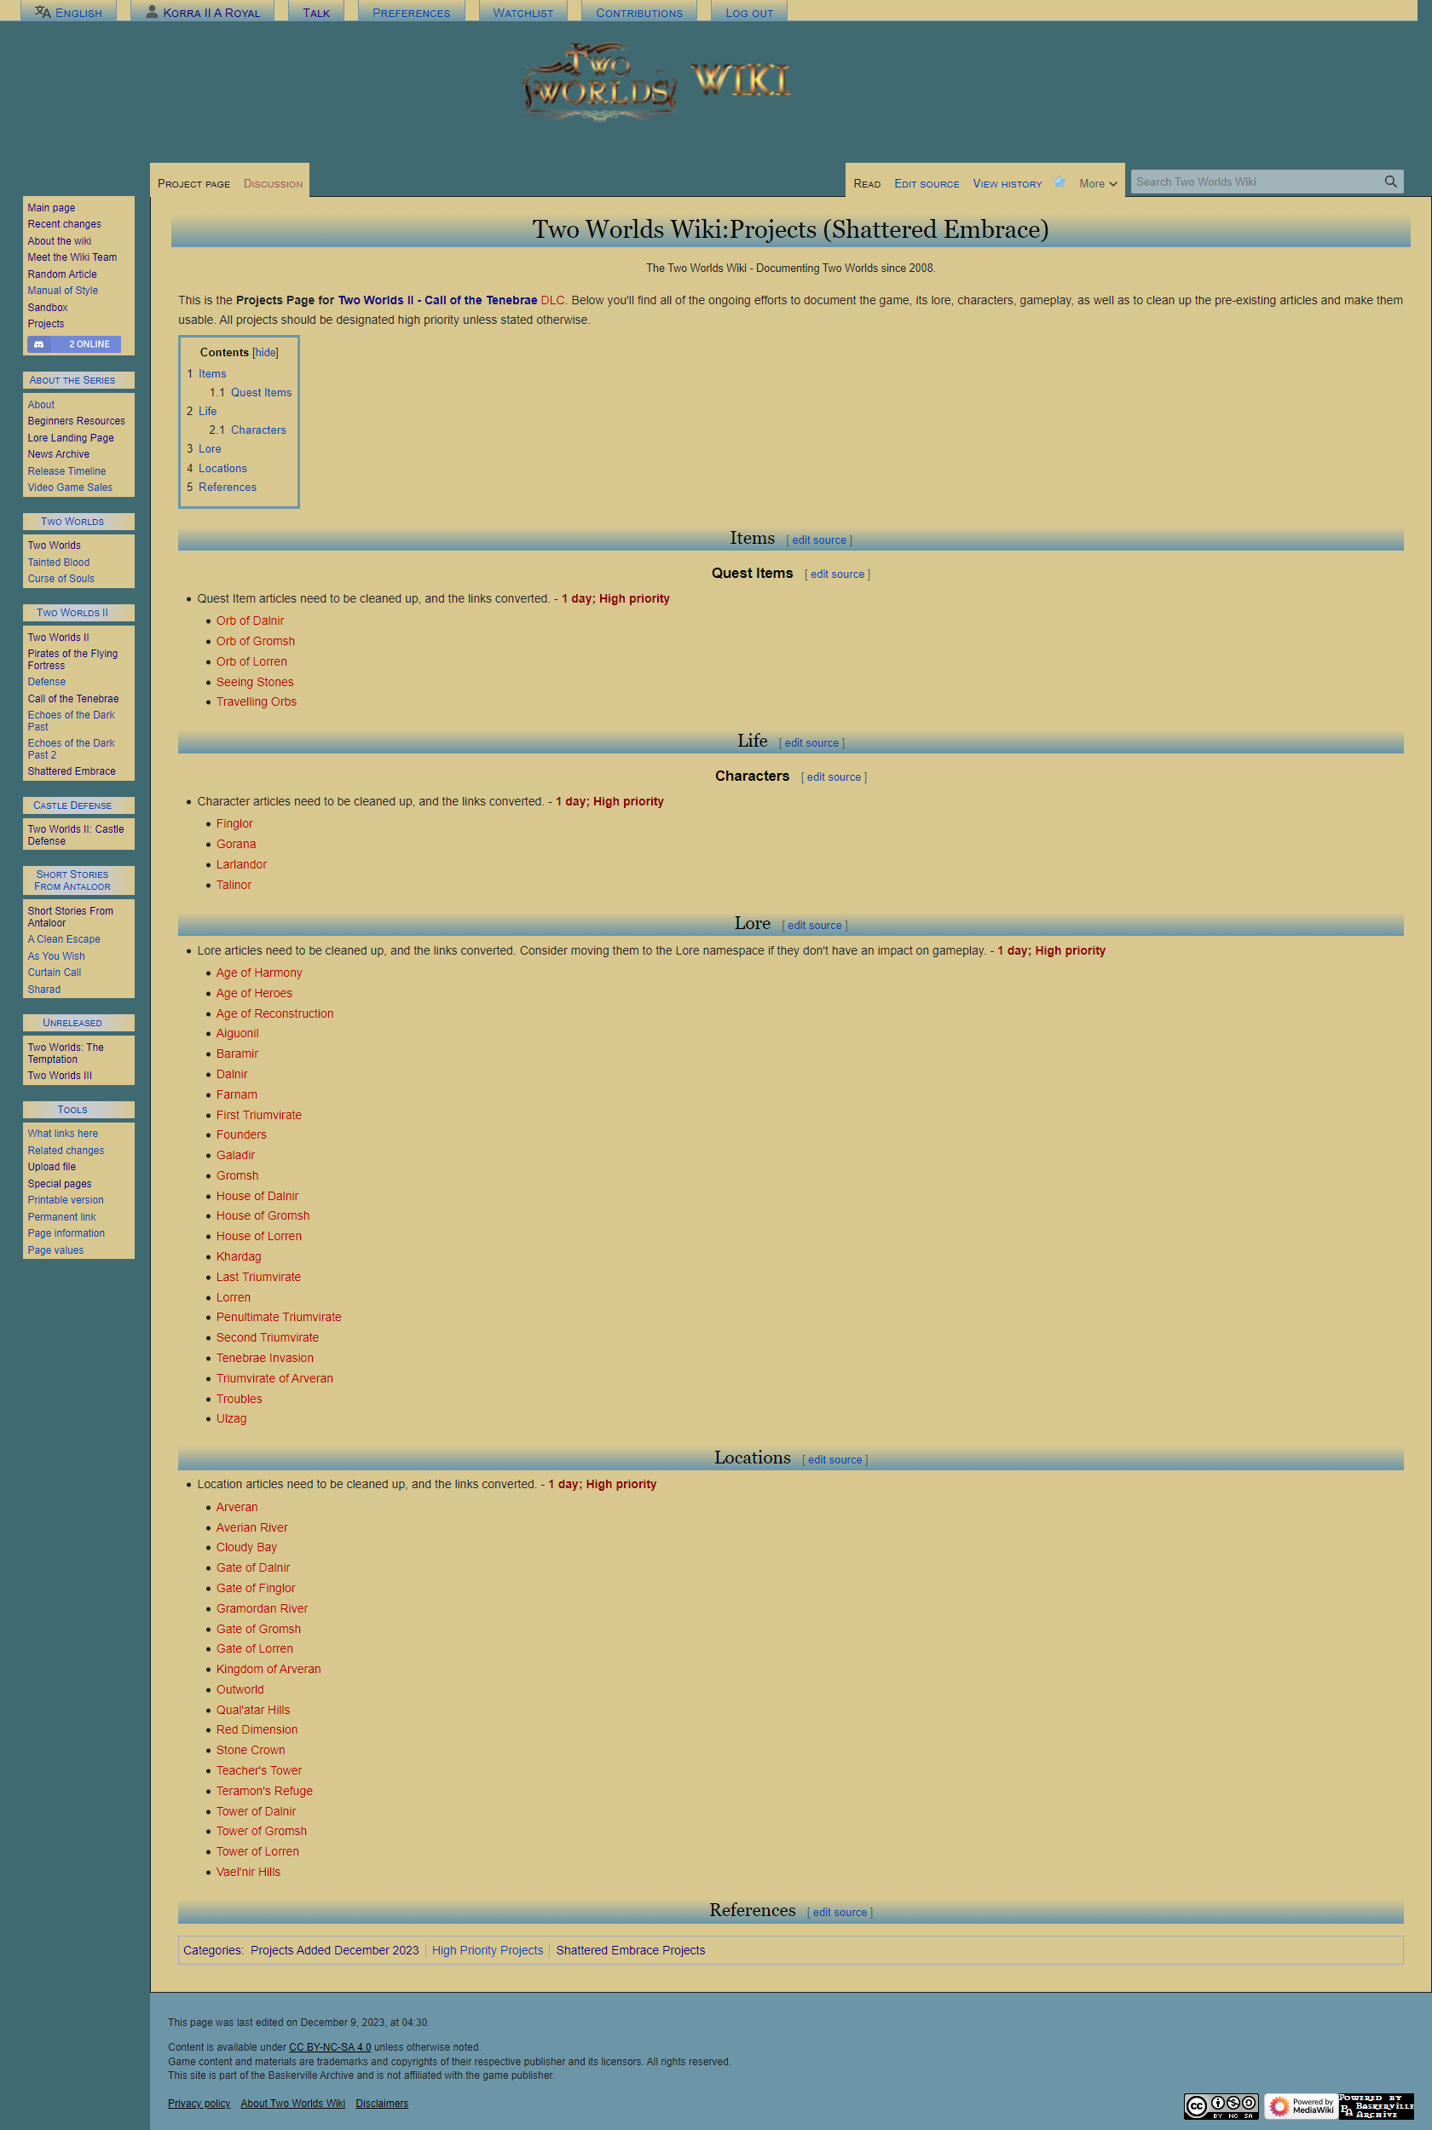
Task: Edit source of the References section
Action: click(840, 1912)
